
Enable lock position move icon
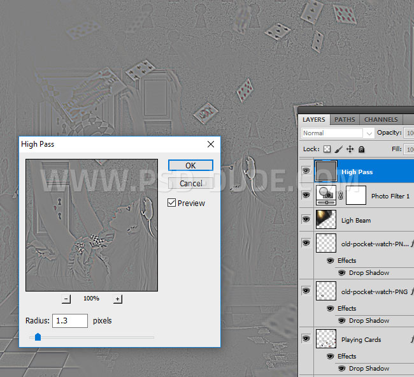[x=350, y=149]
